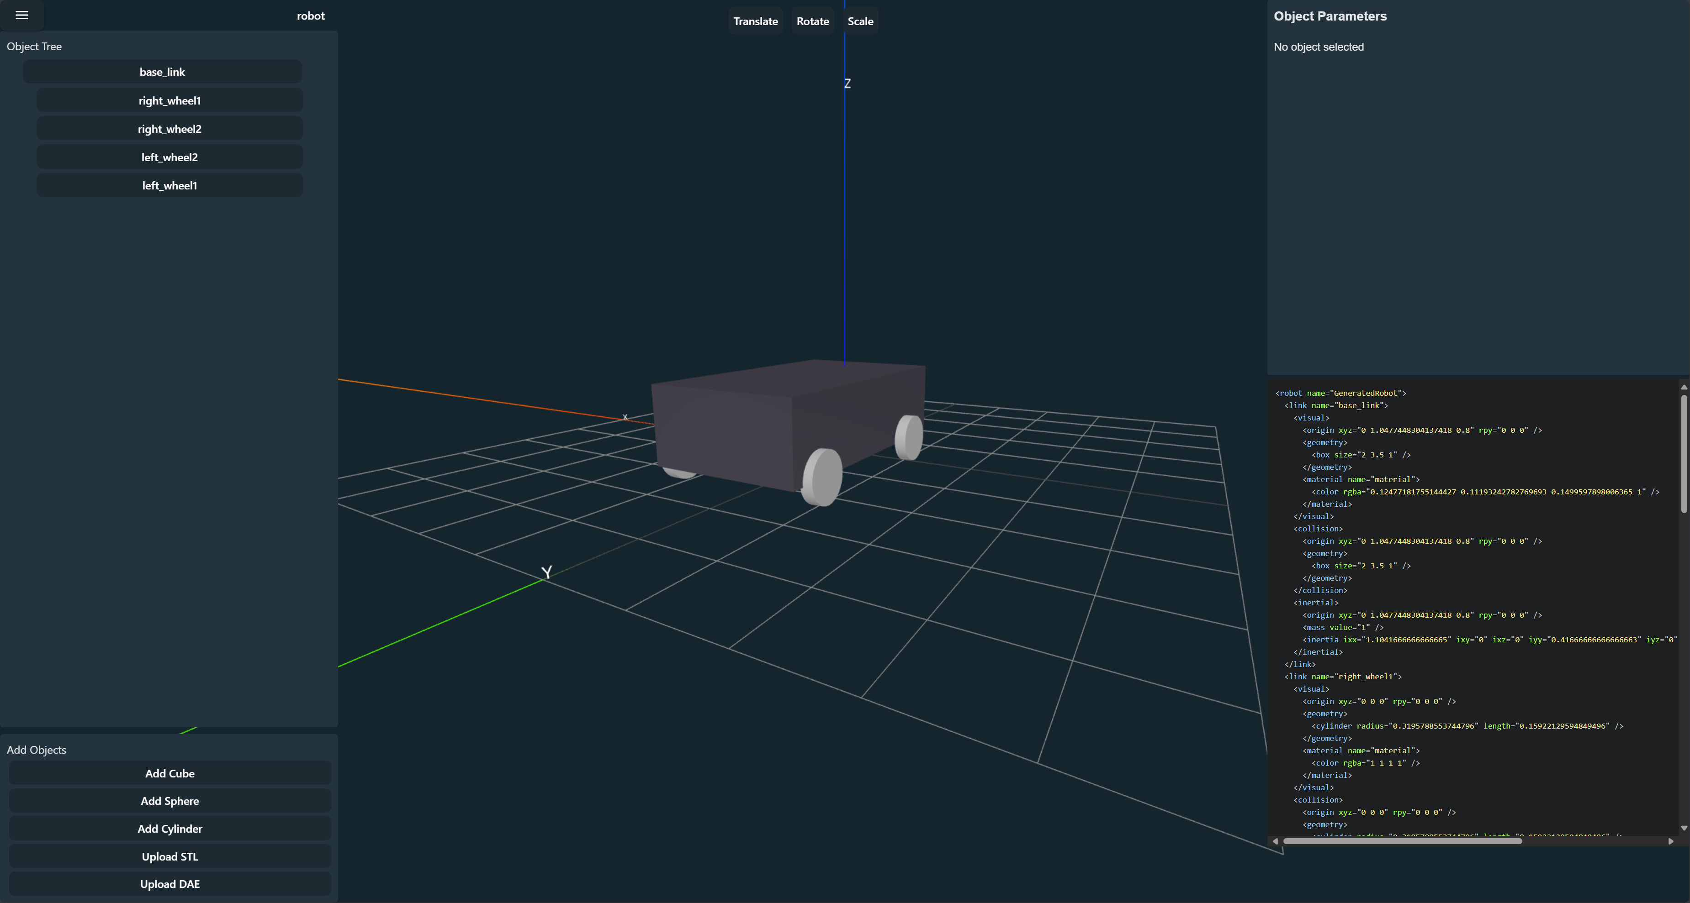Click the robot name="GeneratedRobot" line
Image resolution: width=1690 pixels, height=903 pixels.
tap(1340, 393)
